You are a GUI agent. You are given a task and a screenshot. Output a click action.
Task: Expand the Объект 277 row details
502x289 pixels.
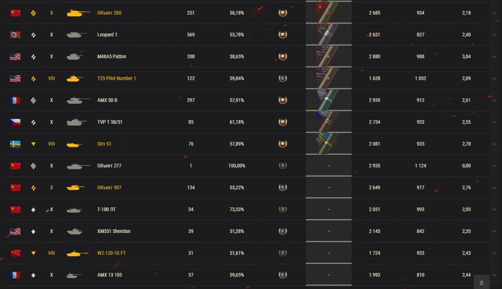pyautogui.click(x=494, y=166)
